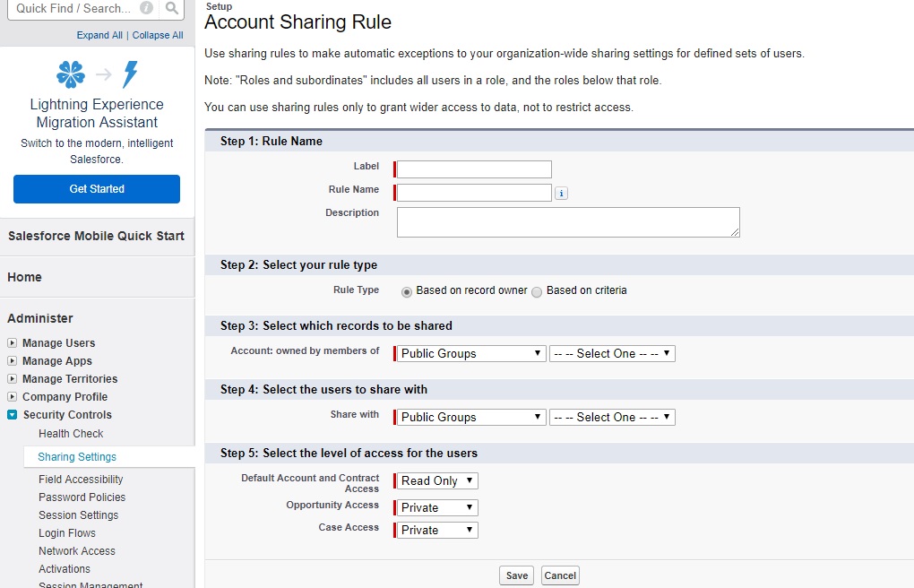Open the "owned by members of" Public Groups dropdown
Screen dimensions: 914x588
pos(469,353)
